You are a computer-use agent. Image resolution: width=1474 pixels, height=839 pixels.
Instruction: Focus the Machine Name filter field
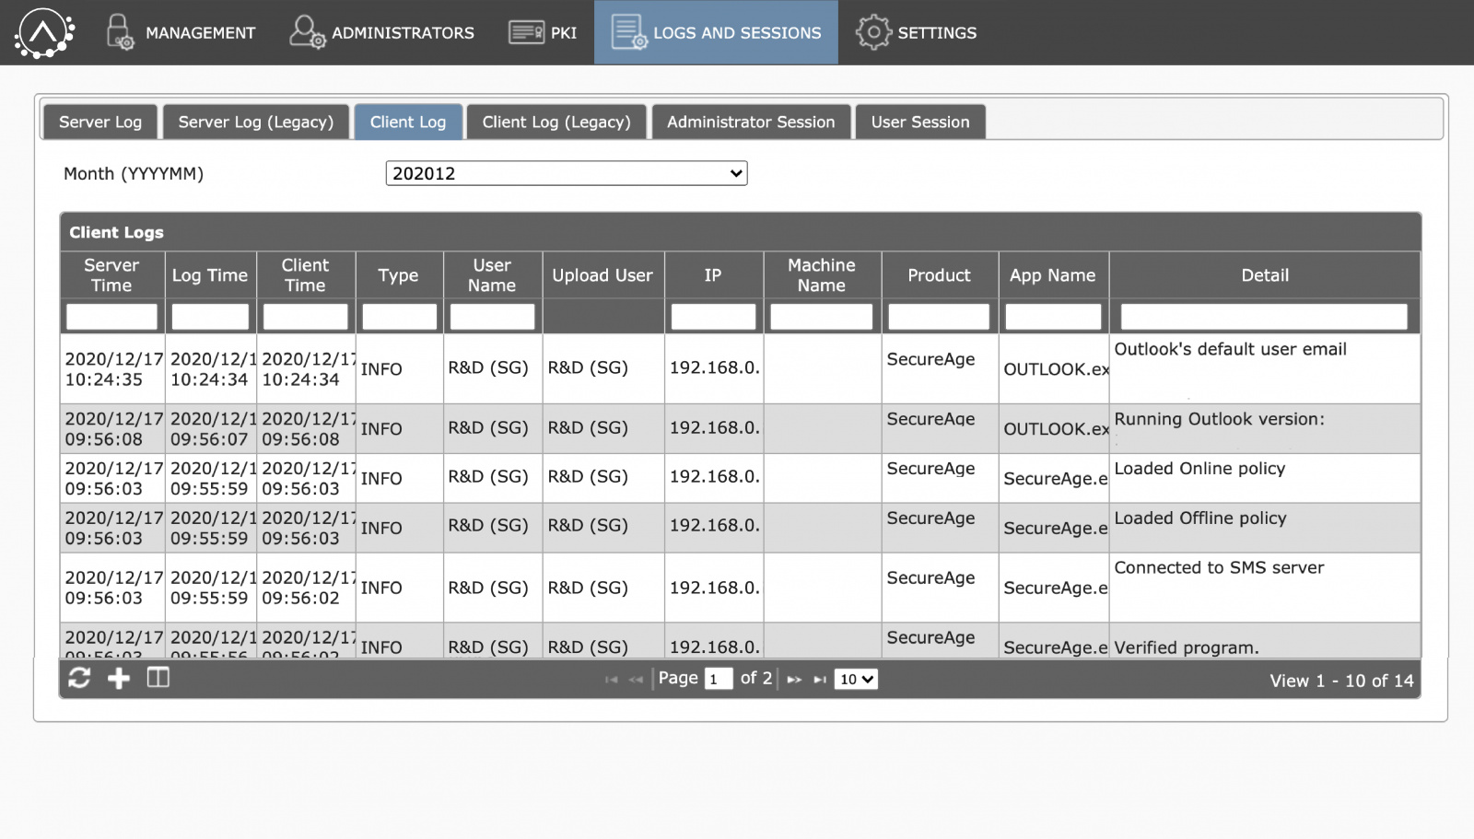coord(822,316)
